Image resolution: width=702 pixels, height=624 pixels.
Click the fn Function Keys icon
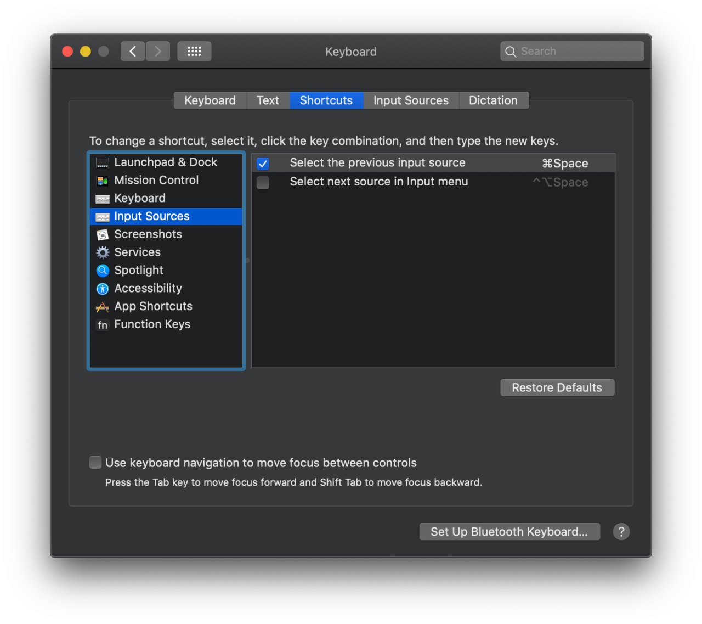[103, 325]
